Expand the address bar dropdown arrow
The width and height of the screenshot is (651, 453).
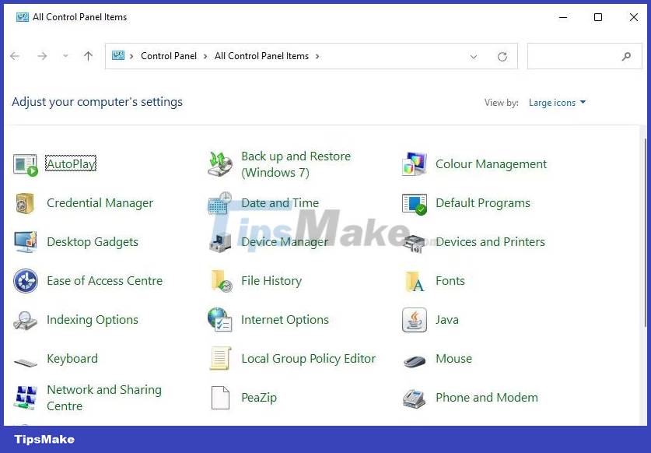[474, 56]
